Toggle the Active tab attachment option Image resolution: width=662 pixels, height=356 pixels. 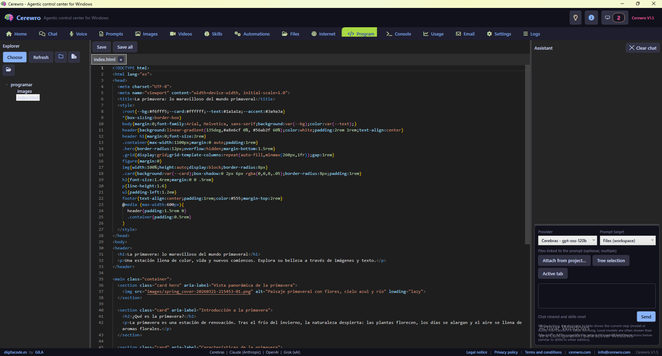552,273
